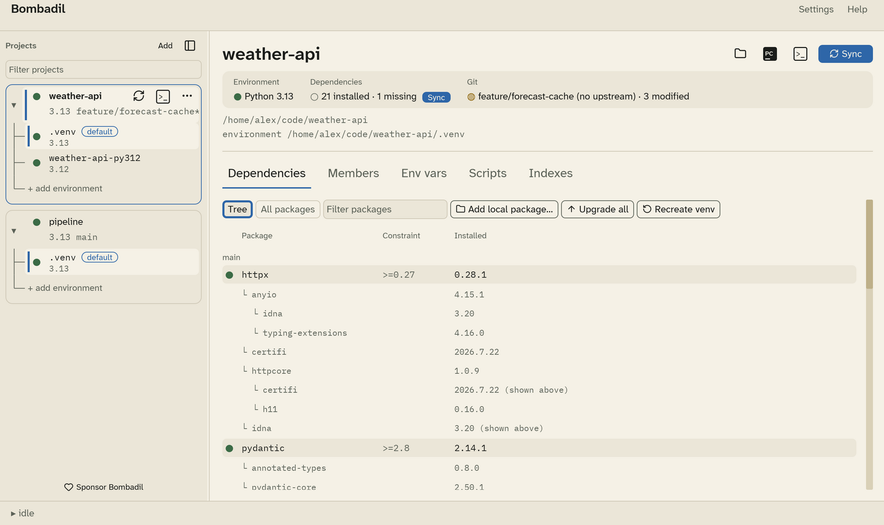Select the pipeline project
The width and height of the screenshot is (884, 525).
point(110,229)
